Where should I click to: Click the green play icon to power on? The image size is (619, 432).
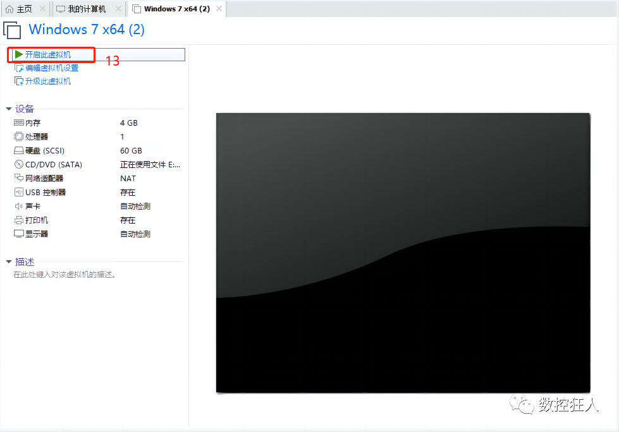tap(20, 55)
